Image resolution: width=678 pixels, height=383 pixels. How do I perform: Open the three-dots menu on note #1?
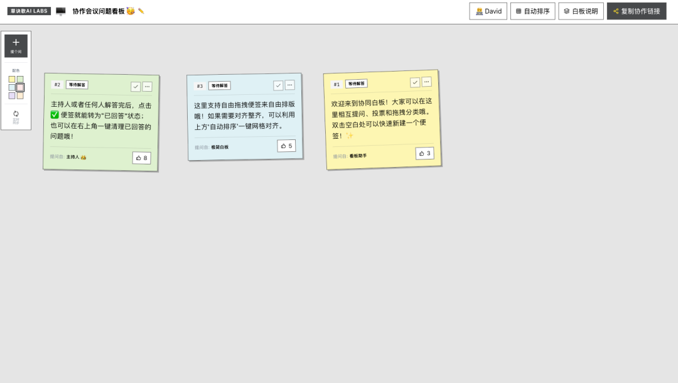426,82
